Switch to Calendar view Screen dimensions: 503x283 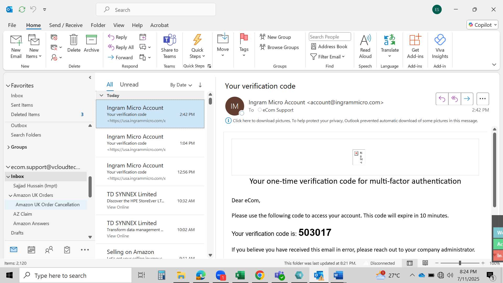(31, 250)
